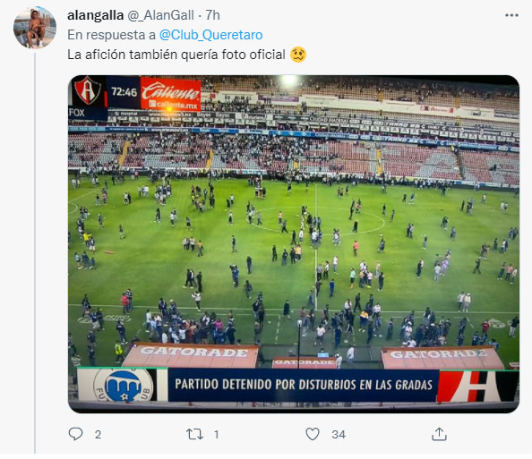Click the Atlas team crest in the scoreboard
The width and height of the screenshot is (532, 459).
88,90
